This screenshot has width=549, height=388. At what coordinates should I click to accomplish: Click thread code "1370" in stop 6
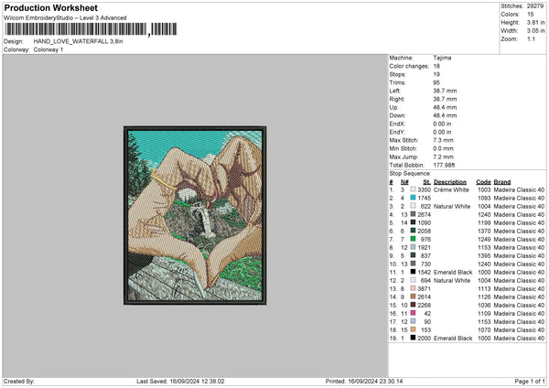pyautogui.click(x=484, y=231)
